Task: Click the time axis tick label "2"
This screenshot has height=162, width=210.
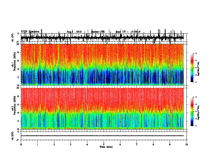Action: 54,145
